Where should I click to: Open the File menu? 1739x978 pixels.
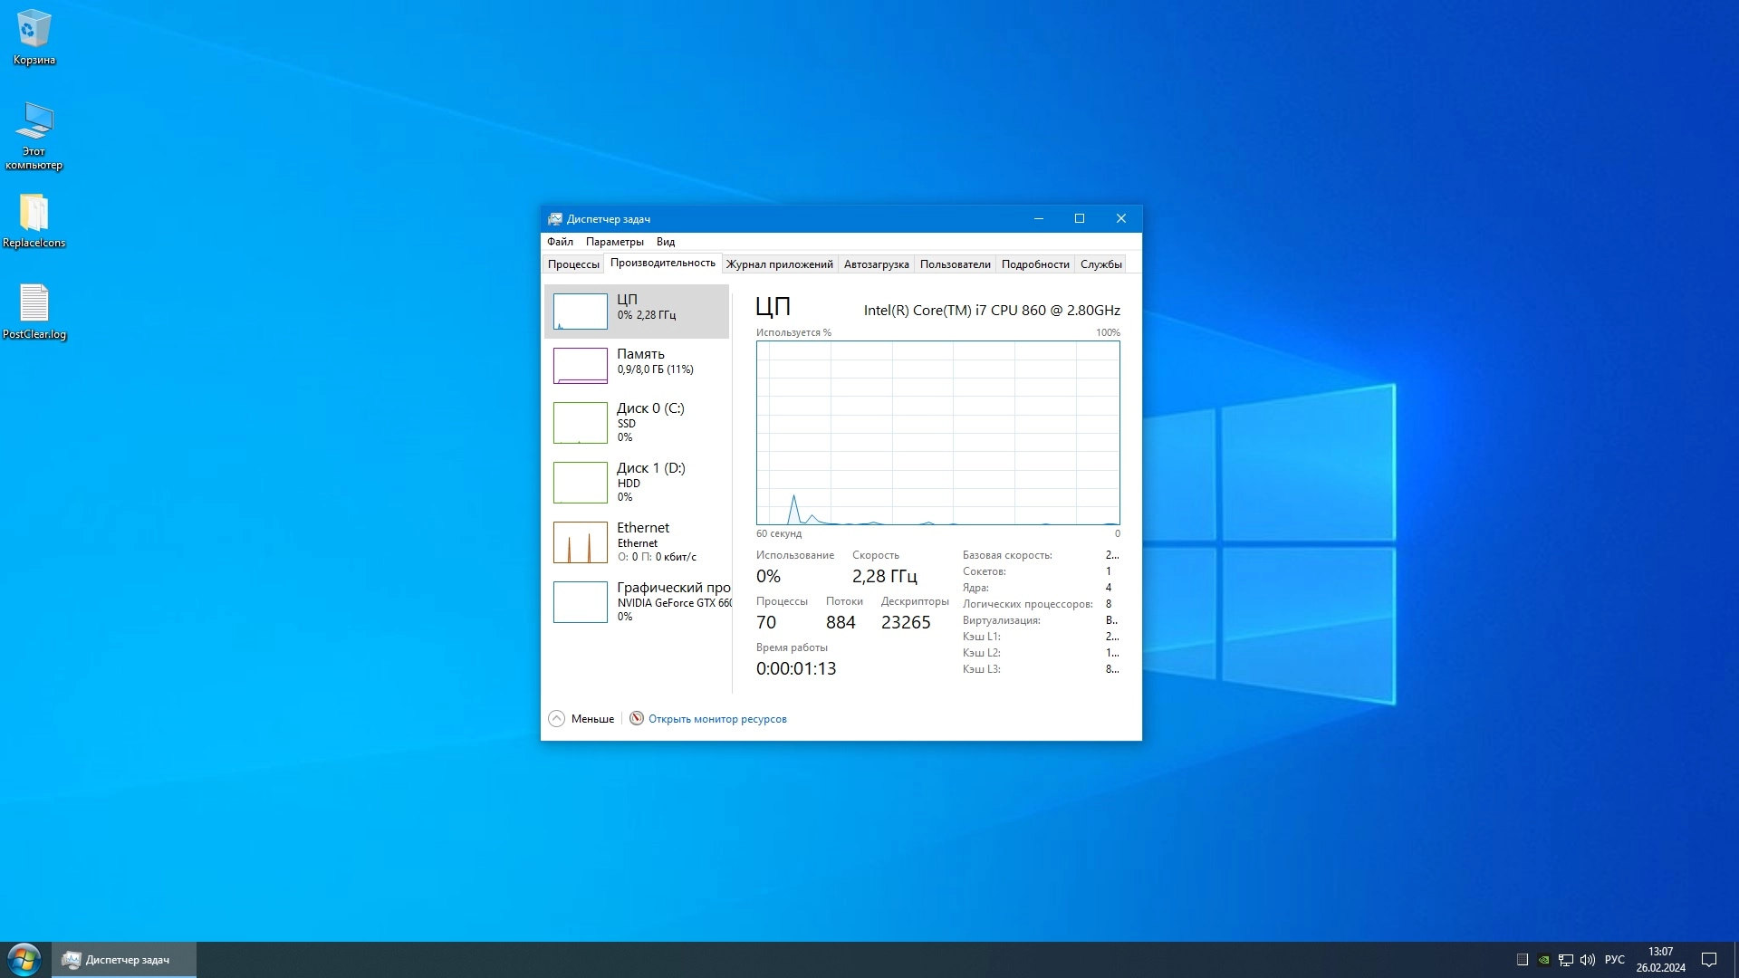[x=560, y=242]
